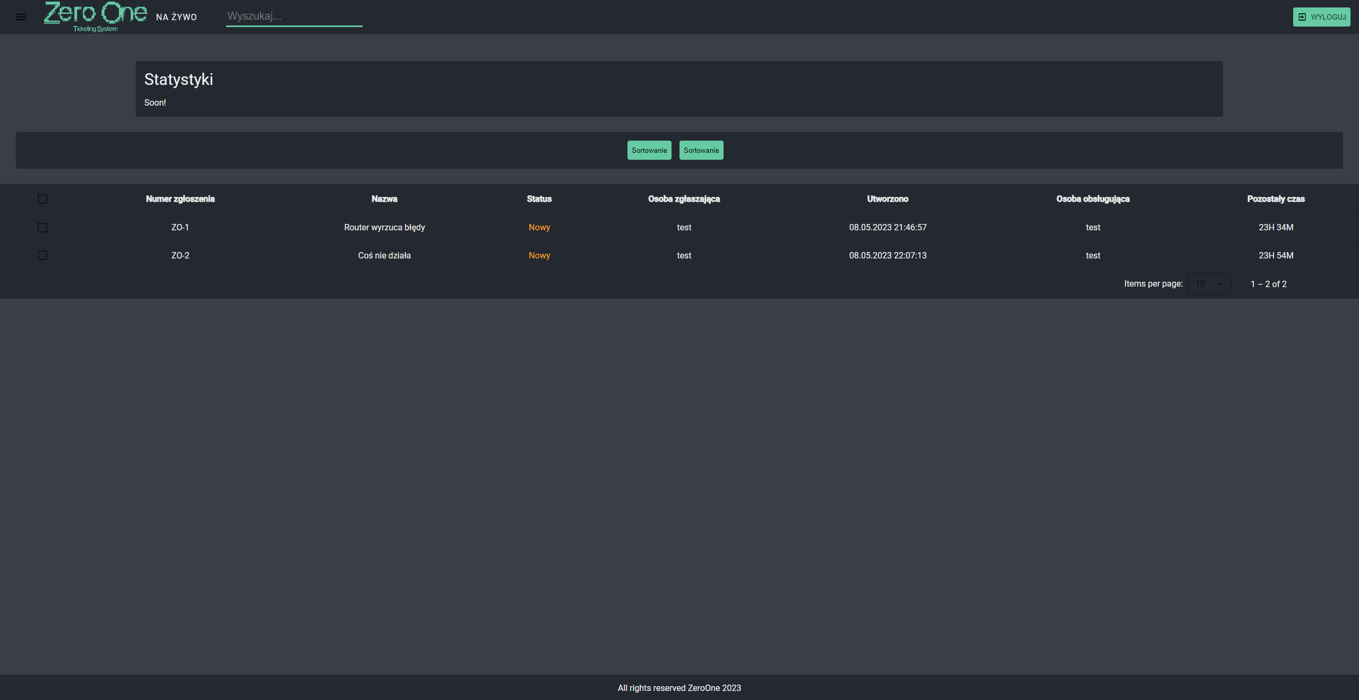The height and width of the screenshot is (700, 1359).
Task: Click the orange Nowy status of ticket ZO-1
Action: pyautogui.click(x=539, y=227)
